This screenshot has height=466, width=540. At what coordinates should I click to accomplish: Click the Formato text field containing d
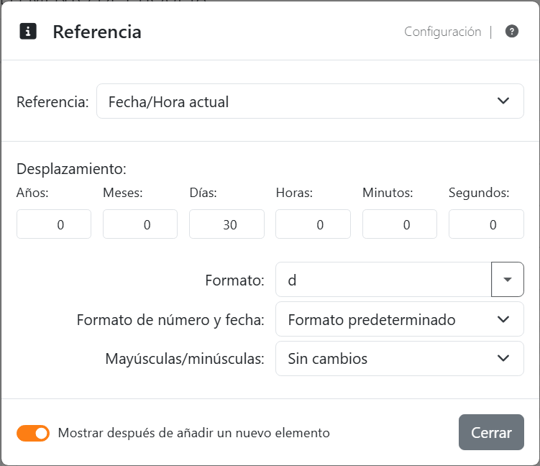pos(383,280)
